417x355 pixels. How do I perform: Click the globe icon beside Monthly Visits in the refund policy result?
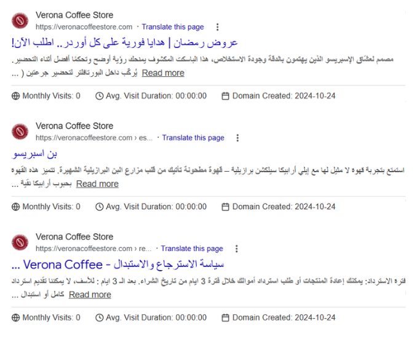coord(16,317)
